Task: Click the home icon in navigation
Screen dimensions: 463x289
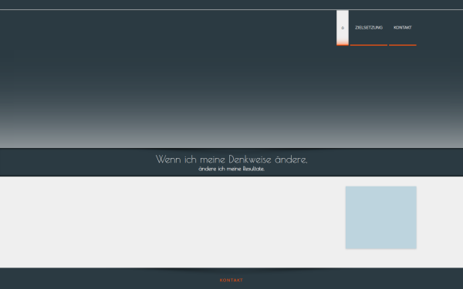Action: coord(343,28)
